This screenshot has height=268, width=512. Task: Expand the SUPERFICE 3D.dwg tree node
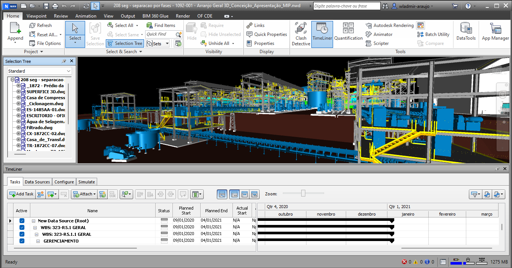[18, 92]
